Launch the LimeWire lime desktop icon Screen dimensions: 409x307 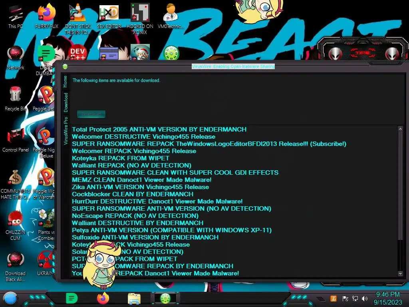pyautogui.click(x=171, y=53)
